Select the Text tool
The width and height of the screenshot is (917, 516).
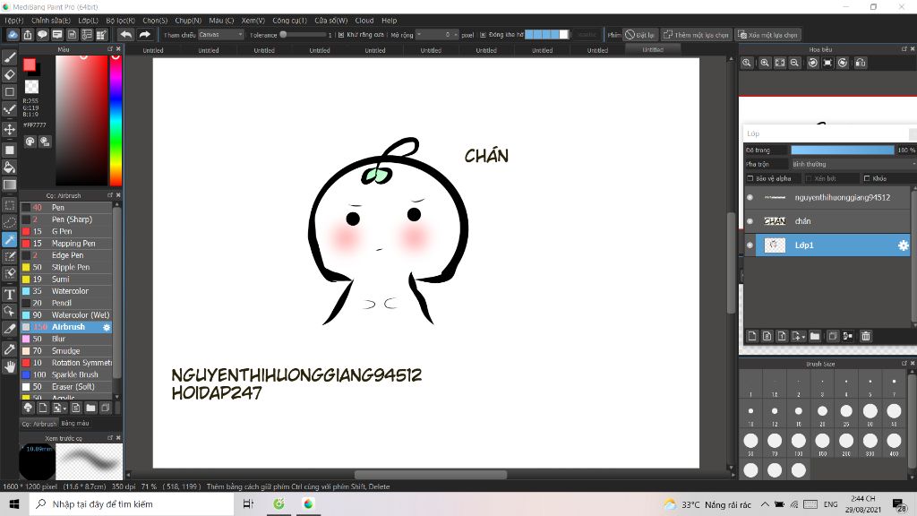click(x=9, y=294)
